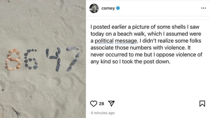The image size is (210, 118).
Task: View the 28 likes count
Action: click(x=101, y=104)
